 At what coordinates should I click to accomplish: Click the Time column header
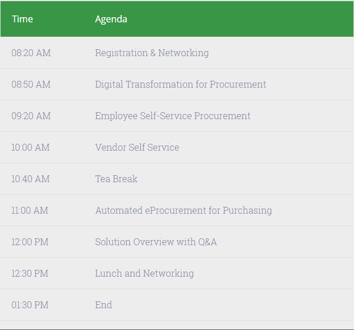pos(22,19)
